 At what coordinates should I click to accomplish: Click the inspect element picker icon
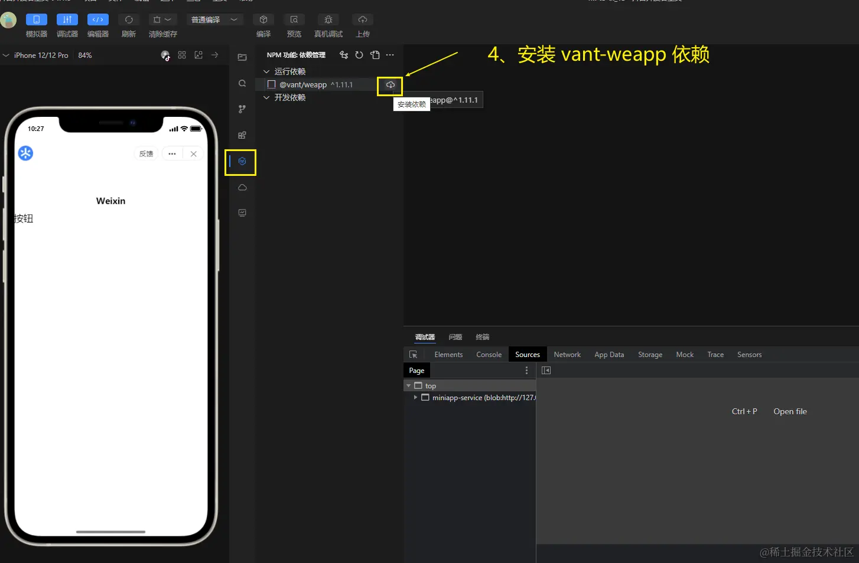click(414, 355)
